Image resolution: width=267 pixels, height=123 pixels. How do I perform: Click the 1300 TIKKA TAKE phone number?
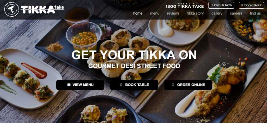[185, 7]
